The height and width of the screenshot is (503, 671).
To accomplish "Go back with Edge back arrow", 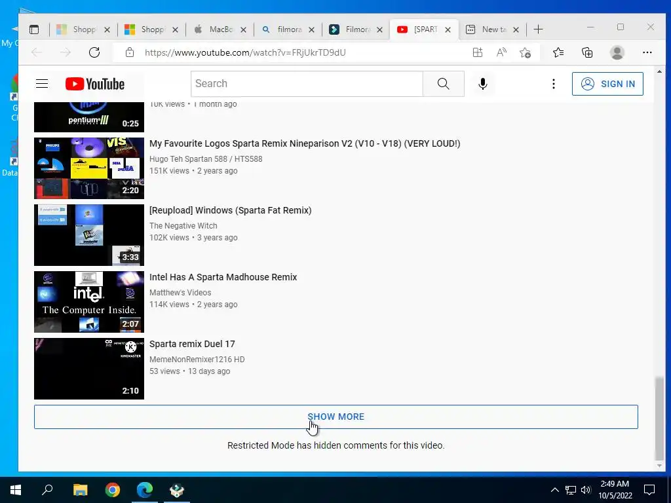I will [37, 52].
